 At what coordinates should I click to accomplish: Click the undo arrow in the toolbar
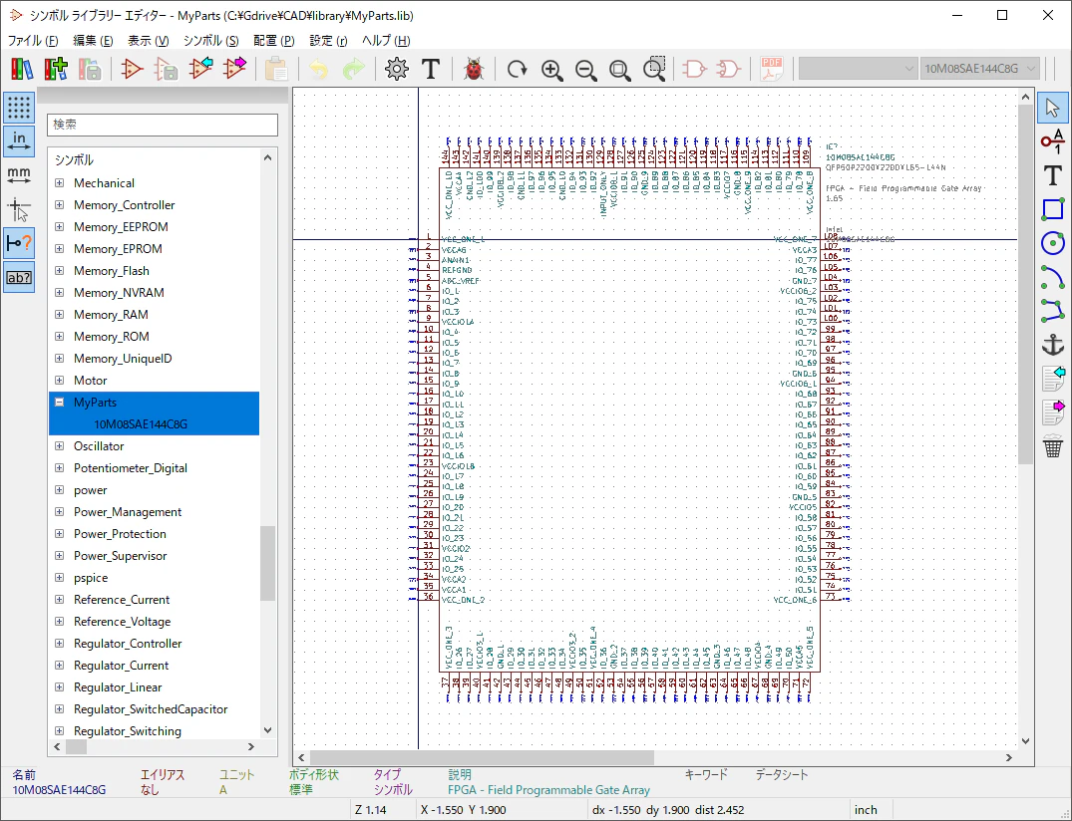point(318,69)
